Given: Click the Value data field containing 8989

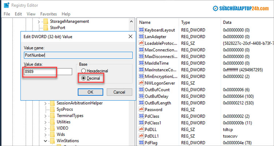Looking at the screenshot, I should 48,72.
